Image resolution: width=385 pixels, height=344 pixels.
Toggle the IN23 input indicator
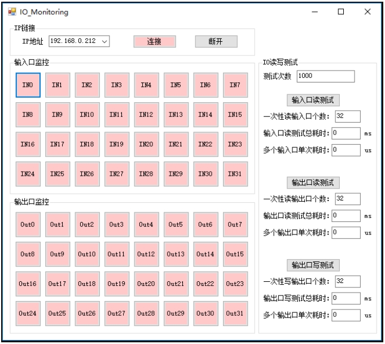[235, 144]
